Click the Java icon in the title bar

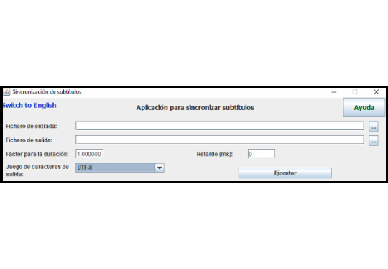(6, 92)
